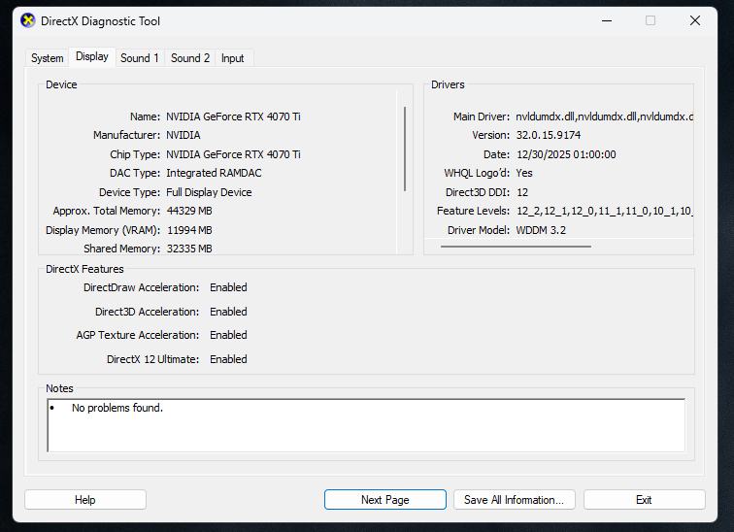Click the DirectX Diagnostic Tool title icon

[x=28, y=20]
